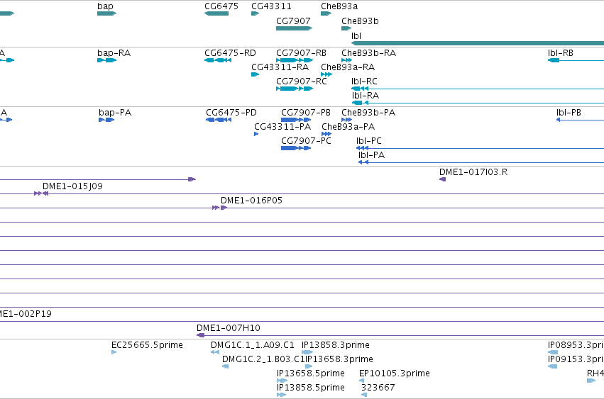The width and height of the screenshot is (604, 399).
Task: Select the CG7907-RC transcript
Action: (295, 89)
